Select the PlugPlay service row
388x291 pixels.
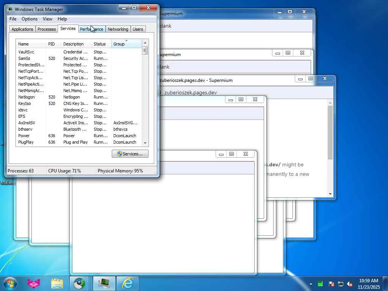(x=79, y=142)
